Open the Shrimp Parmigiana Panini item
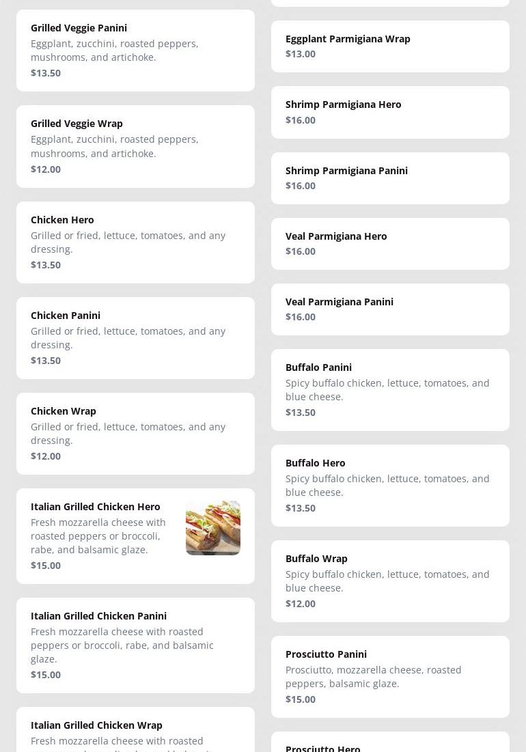Screen dimensions: 526x752 (x=390, y=178)
